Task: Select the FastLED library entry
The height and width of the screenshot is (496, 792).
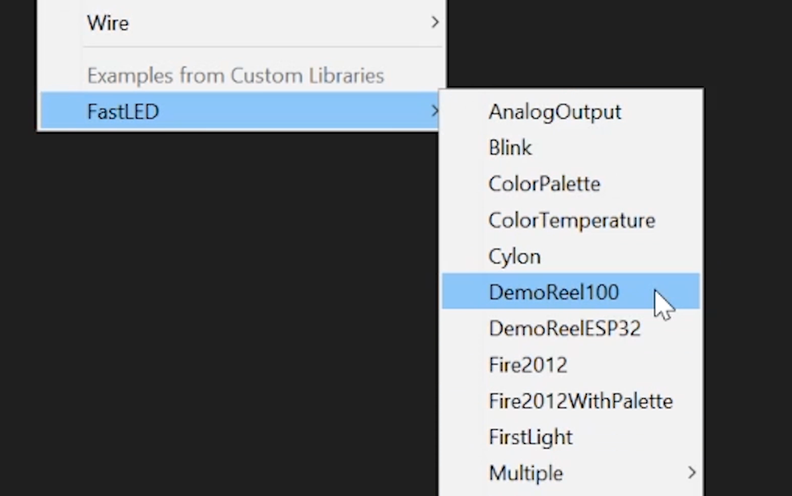Action: click(123, 112)
